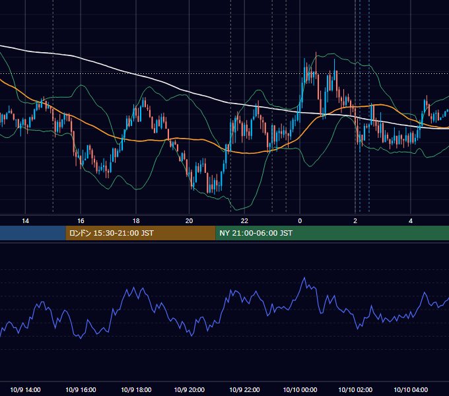The height and width of the screenshot is (396, 449).
Task: Select the NY 21:00-06:00 JST session bar
Action: tap(332, 233)
